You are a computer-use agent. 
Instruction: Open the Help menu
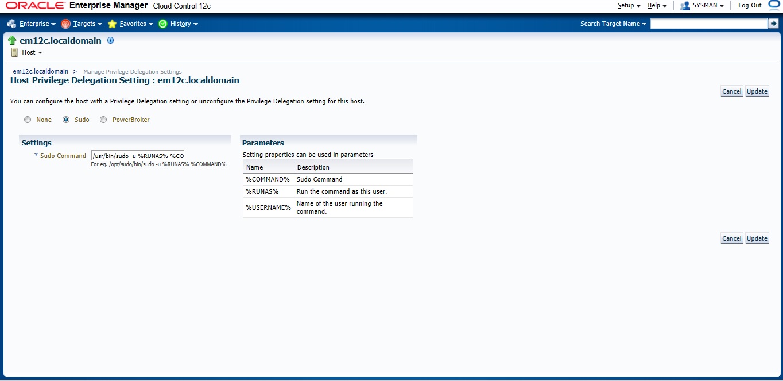tap(656, 6)
